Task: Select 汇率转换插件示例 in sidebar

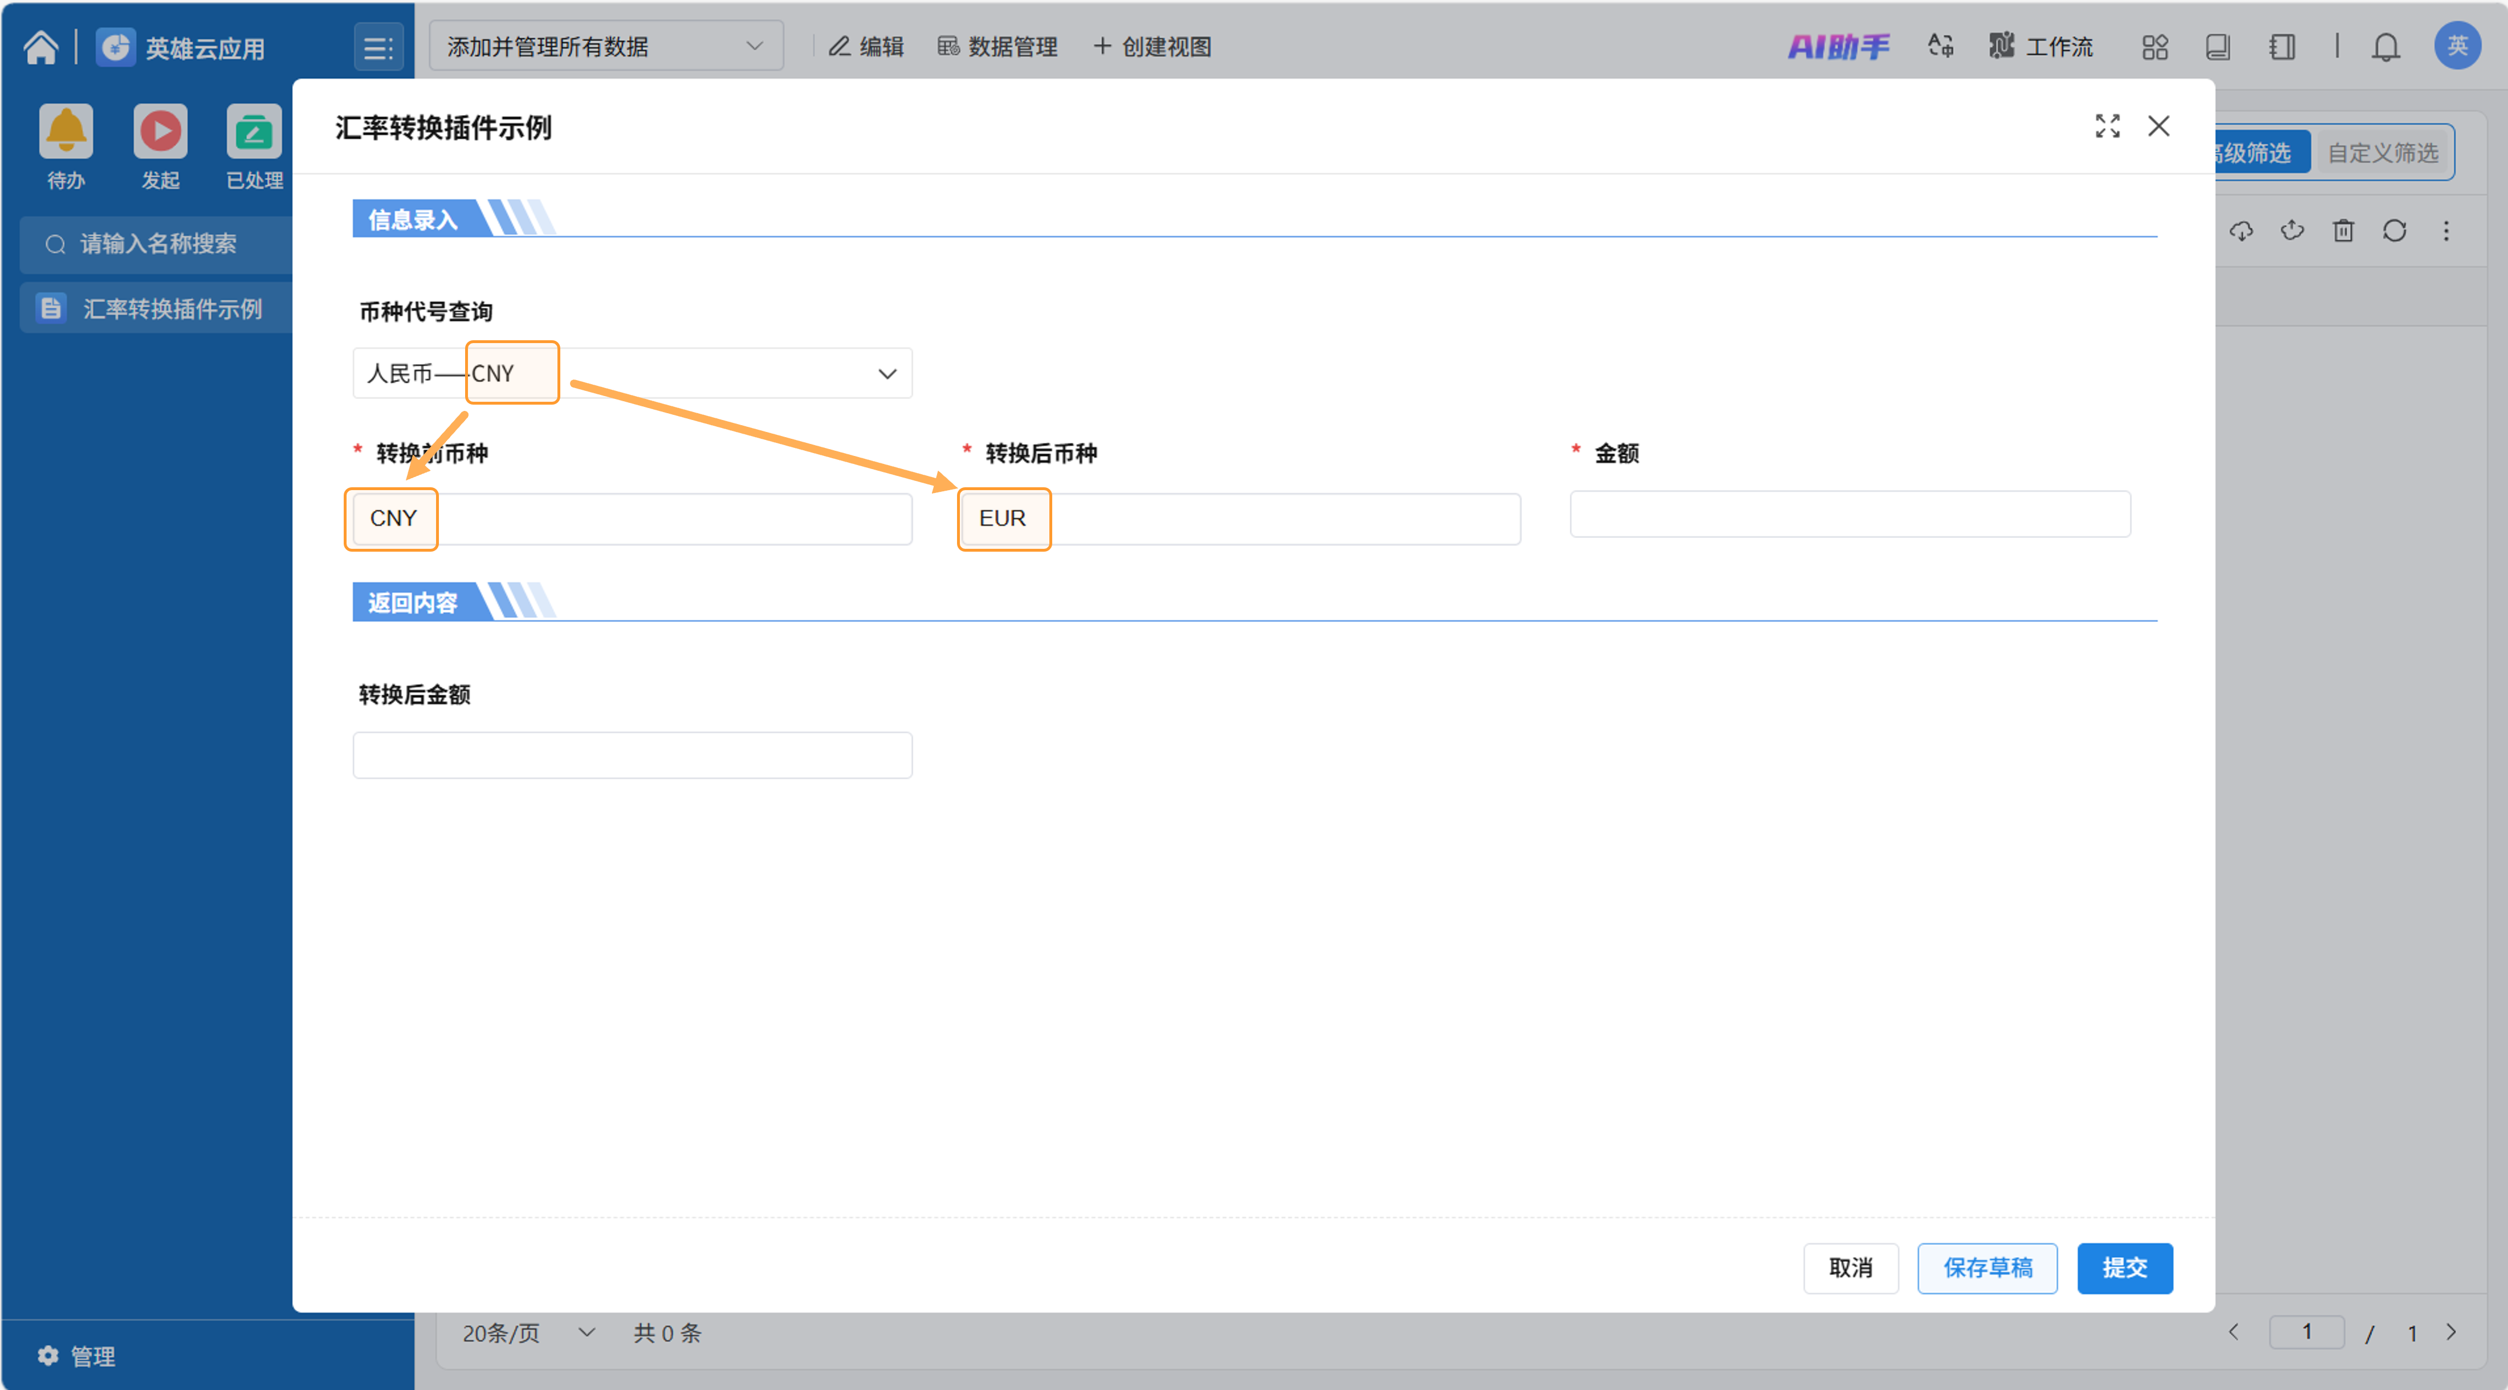Action: (x=172, y=308)
